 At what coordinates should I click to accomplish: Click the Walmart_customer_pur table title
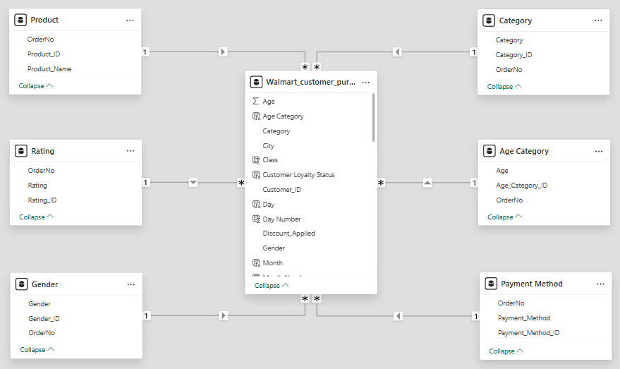coord(311,83)
